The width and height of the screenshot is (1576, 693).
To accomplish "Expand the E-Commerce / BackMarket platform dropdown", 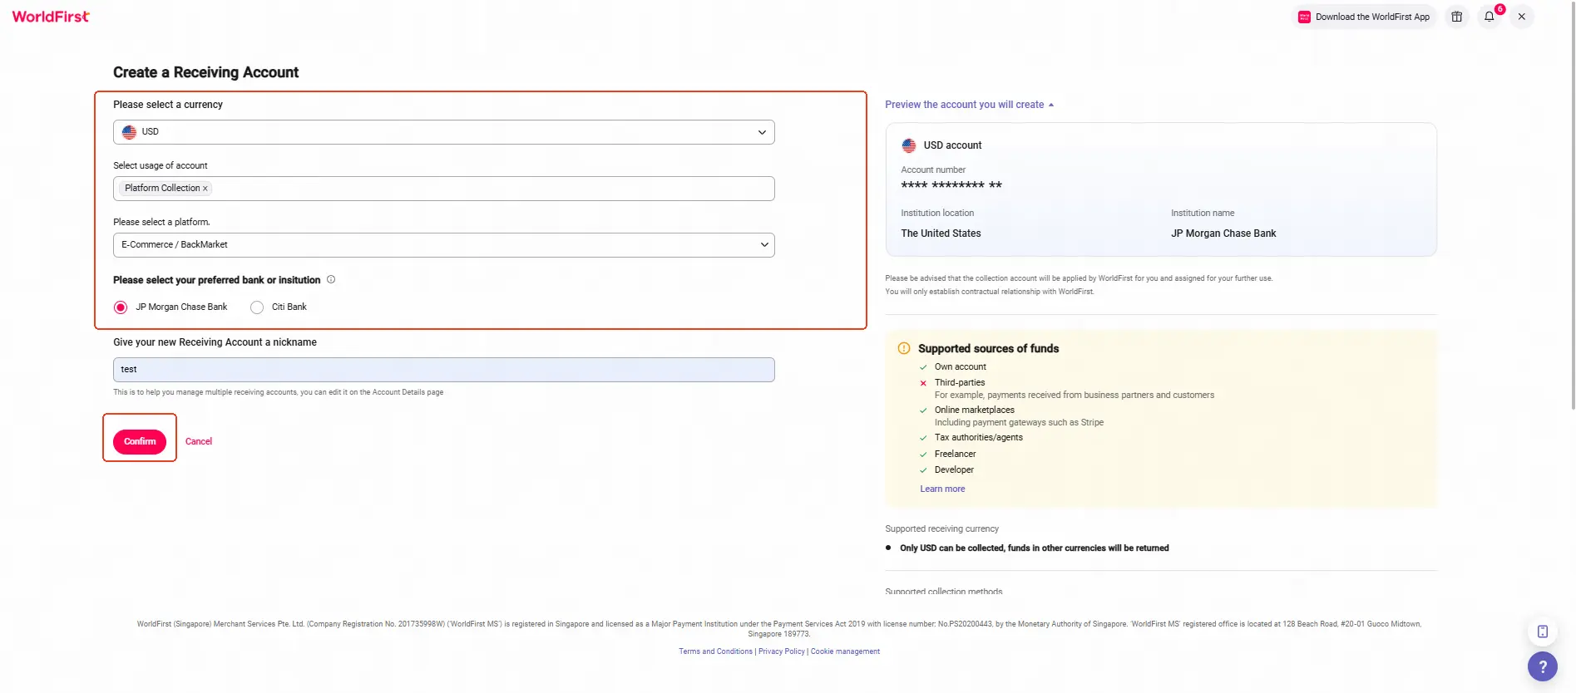I will click(444, 245).
